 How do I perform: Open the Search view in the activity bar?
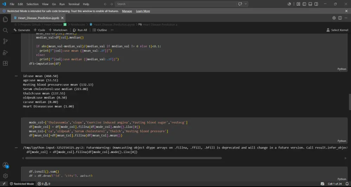point(5,30)
